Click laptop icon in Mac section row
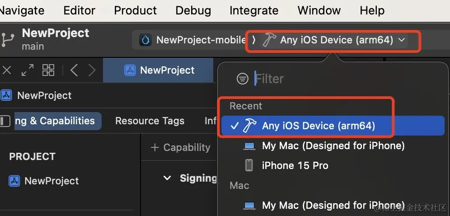 pos(249,206)
